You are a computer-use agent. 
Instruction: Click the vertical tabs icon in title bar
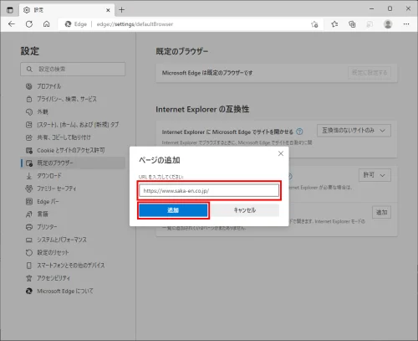pyautogui.click(x=10, y=10)
